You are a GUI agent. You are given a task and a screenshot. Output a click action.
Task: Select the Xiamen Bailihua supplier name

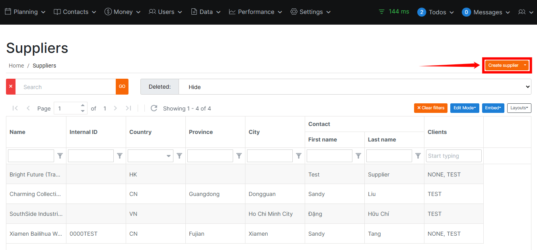click(36, 234)
